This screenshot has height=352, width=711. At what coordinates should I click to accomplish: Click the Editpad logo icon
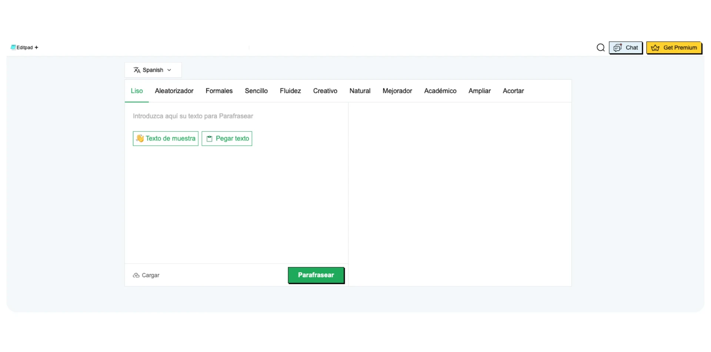pyautogui.click(x=13, y=47)
